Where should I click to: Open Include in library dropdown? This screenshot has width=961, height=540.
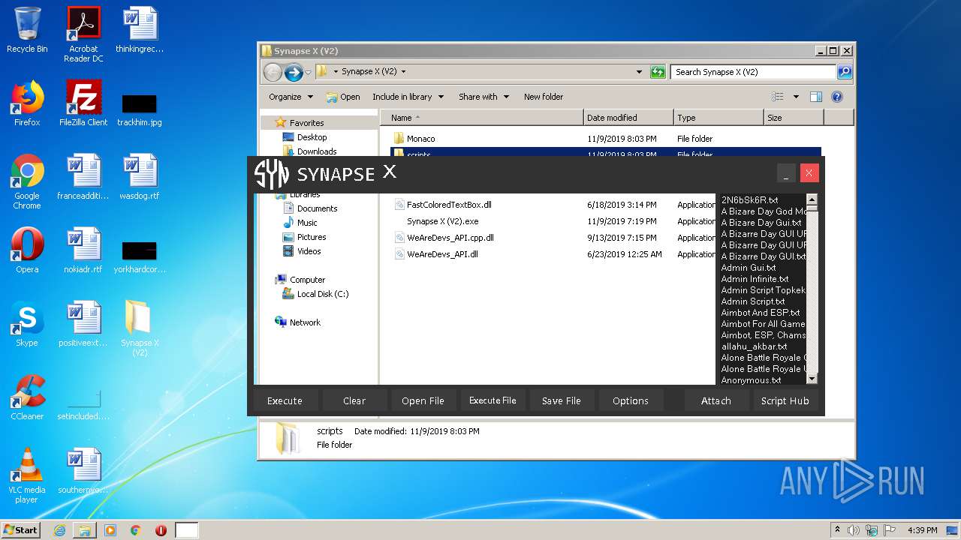[x=408, y=97]
